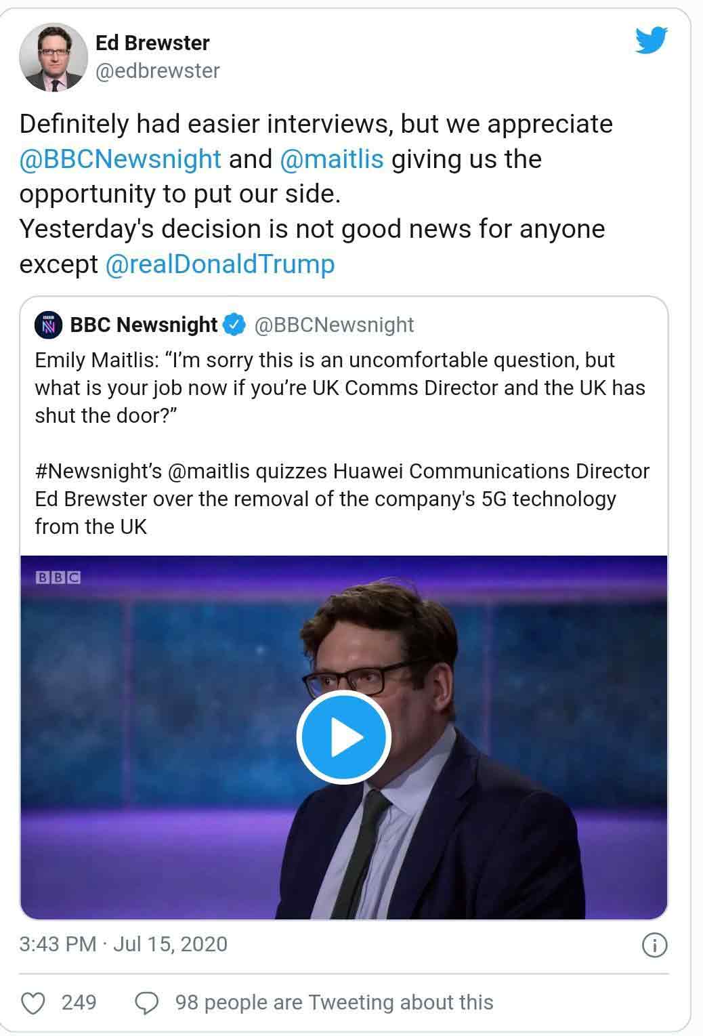View 98 people Tweeting about this
This screenshot has height=1036, width=703.
click(334, 1003)
